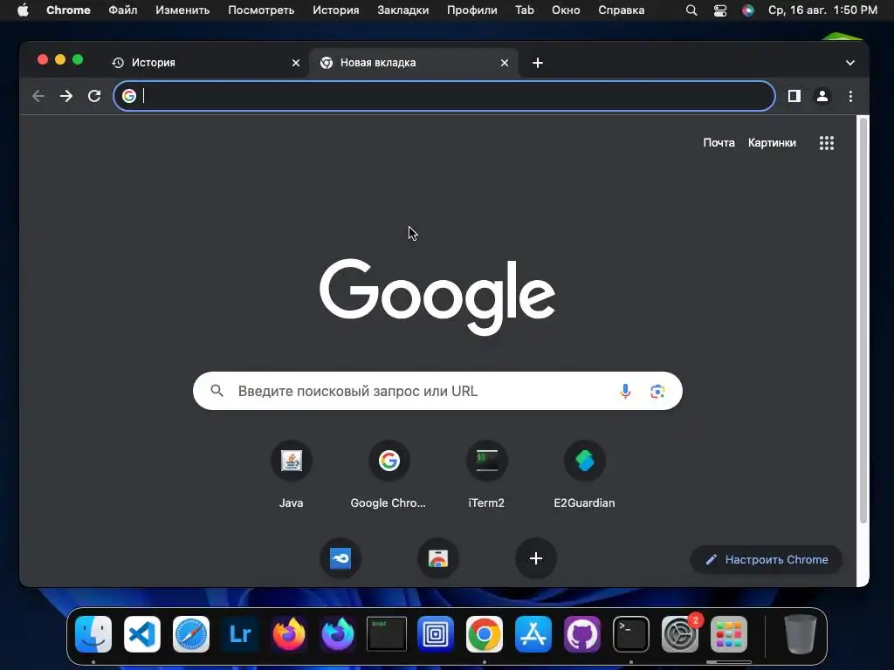Open the Chrome application menu
The image size is (894, 670).
[x=68, y=10]
